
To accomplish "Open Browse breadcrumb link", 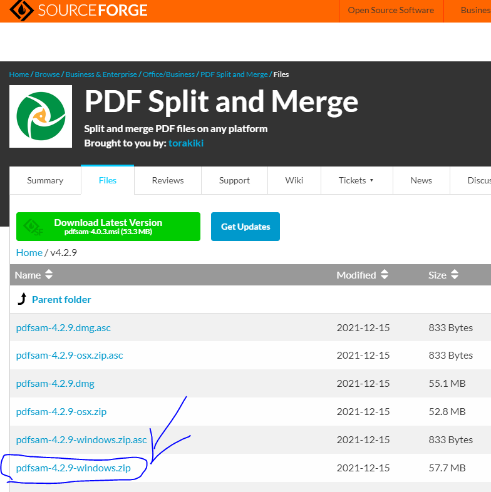I will pos(47,74).
